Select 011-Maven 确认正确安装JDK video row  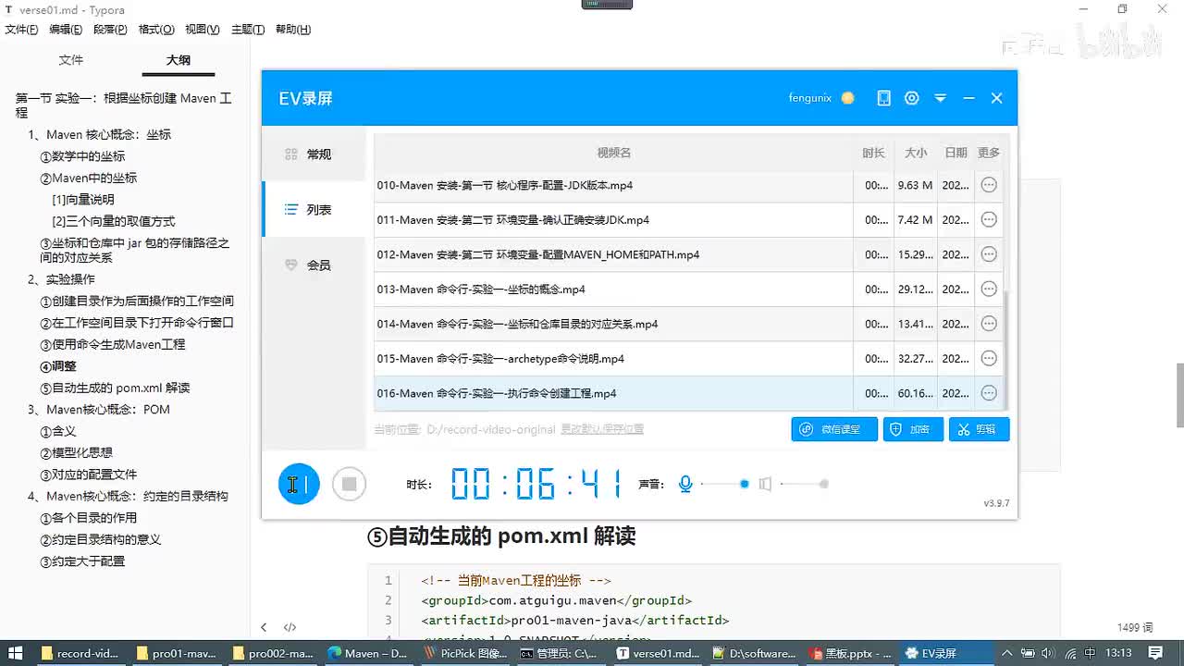click(688, 220)
